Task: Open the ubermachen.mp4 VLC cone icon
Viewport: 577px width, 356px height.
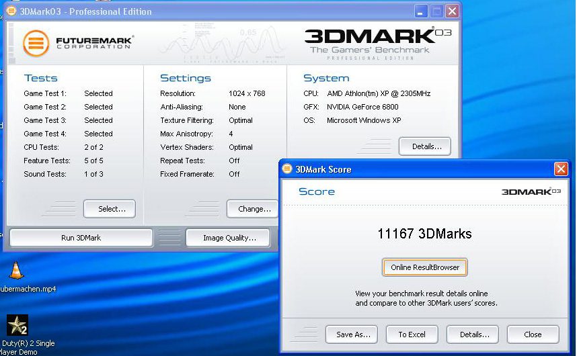Action: pos(16,271)
